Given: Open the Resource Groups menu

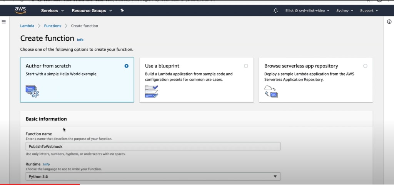Looking at the screenshot, I should click(92, 10).
